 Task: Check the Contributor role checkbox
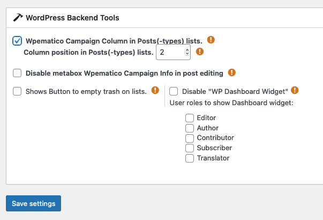(x=190, y=138)
